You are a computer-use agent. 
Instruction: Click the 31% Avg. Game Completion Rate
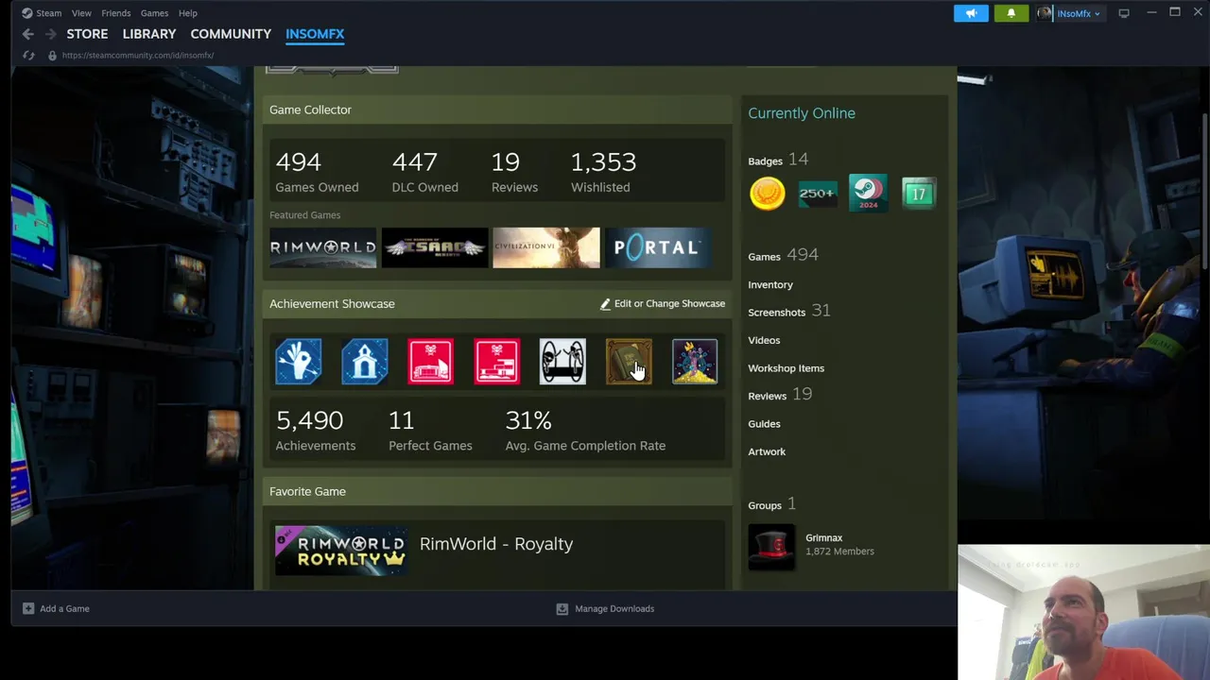(x=585, y=431)
